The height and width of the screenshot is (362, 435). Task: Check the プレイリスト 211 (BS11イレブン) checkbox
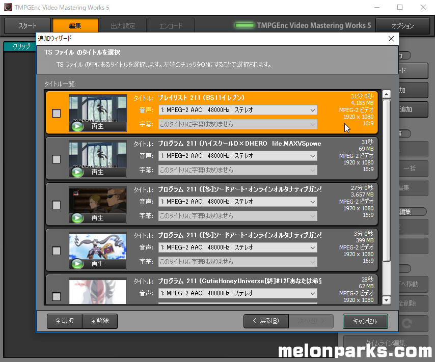[x=57, y=113]
